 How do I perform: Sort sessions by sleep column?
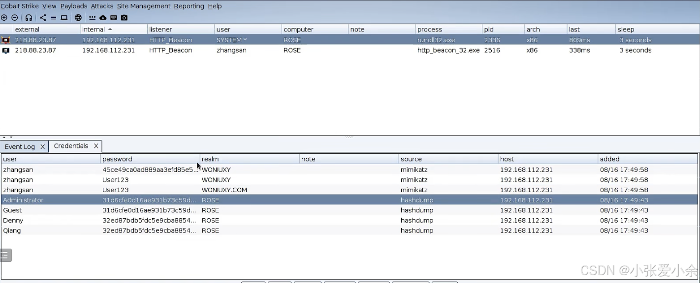(x=657, y=29)
